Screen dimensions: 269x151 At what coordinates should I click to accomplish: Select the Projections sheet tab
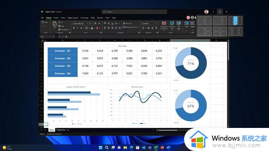tap(61, 130)
